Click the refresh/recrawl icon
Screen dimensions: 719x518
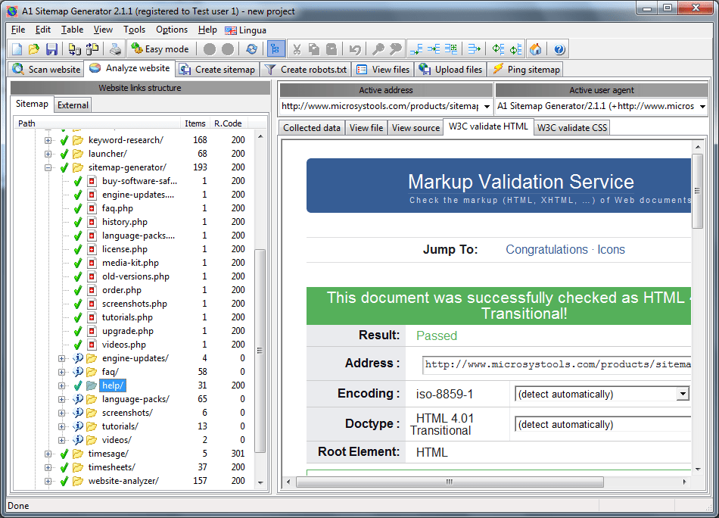[x=251, y=48]
